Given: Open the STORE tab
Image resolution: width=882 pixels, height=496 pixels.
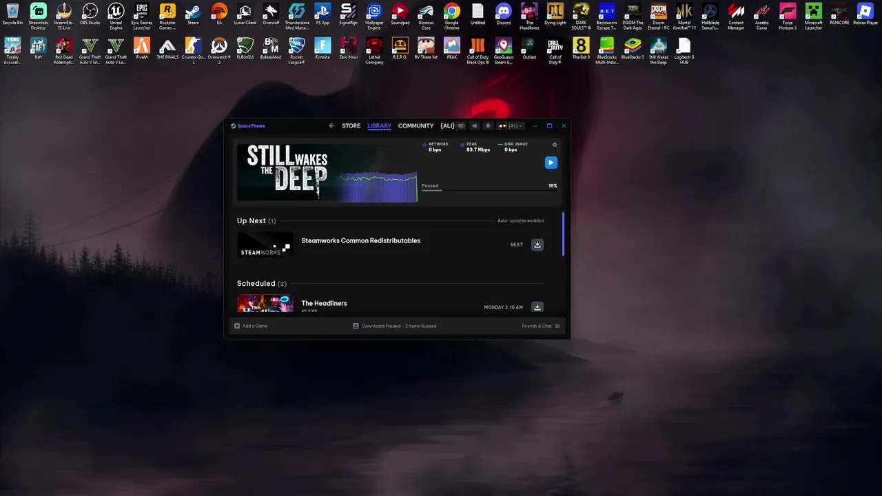Looking at the screenshot, I should (x=351, y=126).
